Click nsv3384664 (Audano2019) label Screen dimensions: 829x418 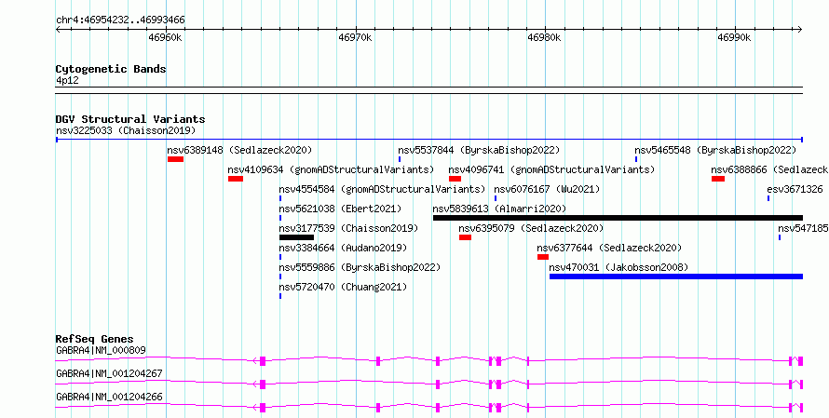pos(343,248)
